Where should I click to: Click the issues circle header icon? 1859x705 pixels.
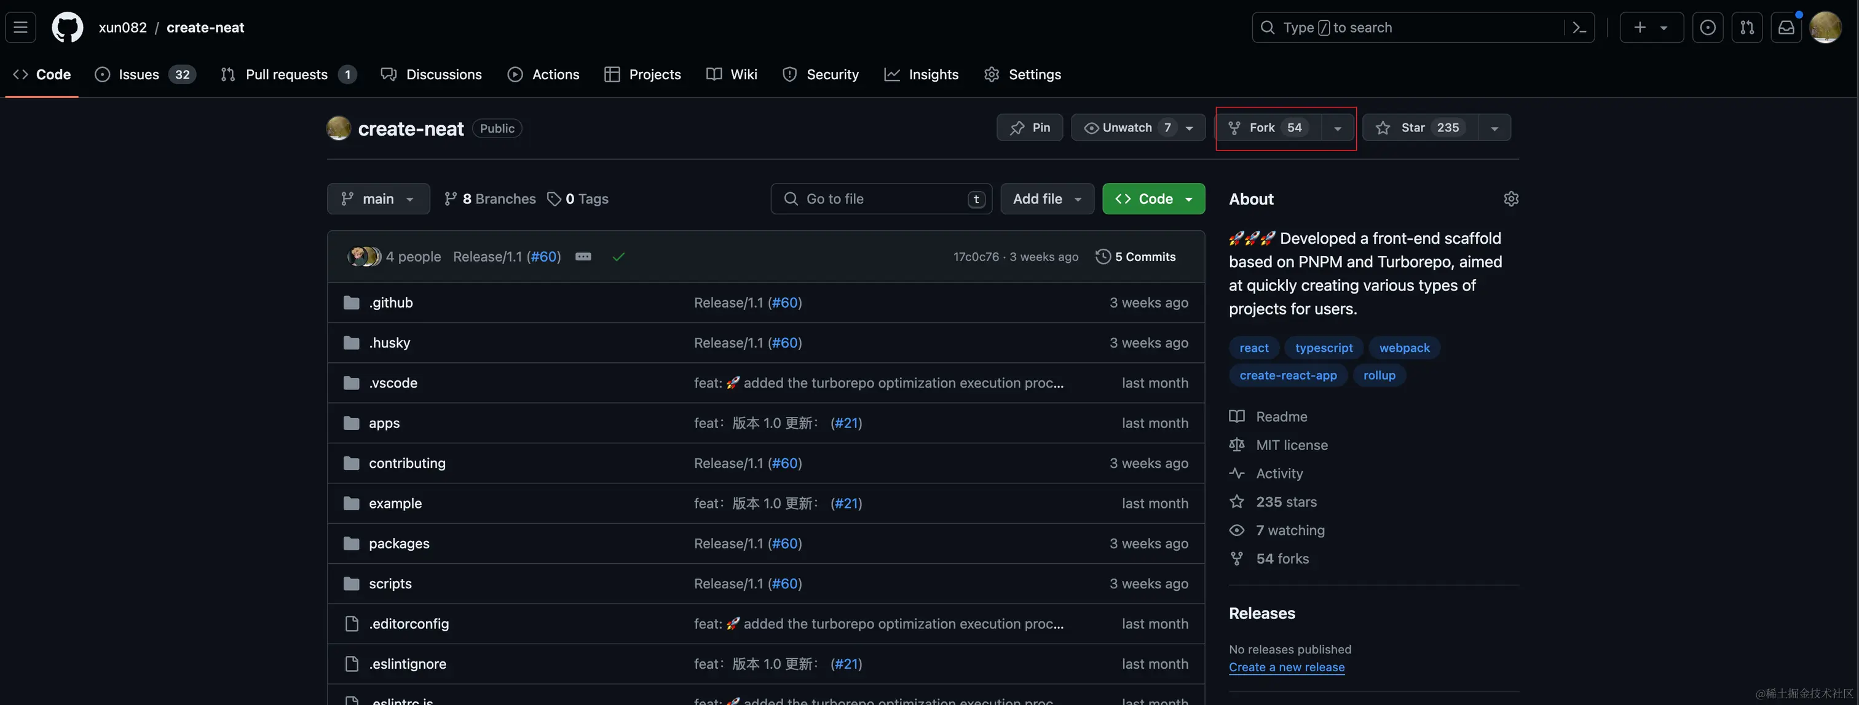click(x=1707, y=28)
